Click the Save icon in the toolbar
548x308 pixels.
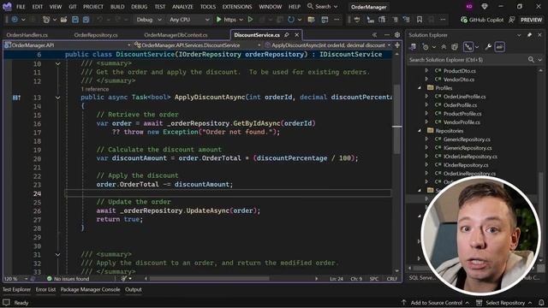[x=75, y=20]
